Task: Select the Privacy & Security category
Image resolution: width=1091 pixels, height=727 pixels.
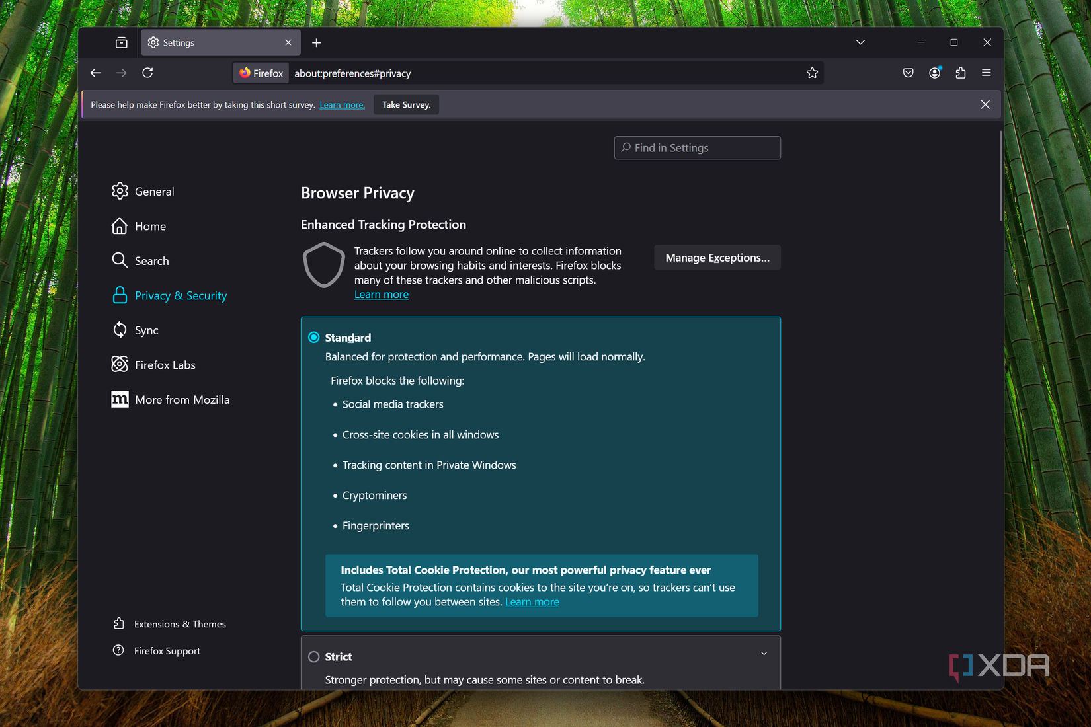Action: pyautogui.click(x=169, y=295)
